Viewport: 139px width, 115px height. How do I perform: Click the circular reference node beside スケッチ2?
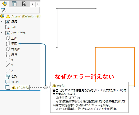[x=46, y=87]
